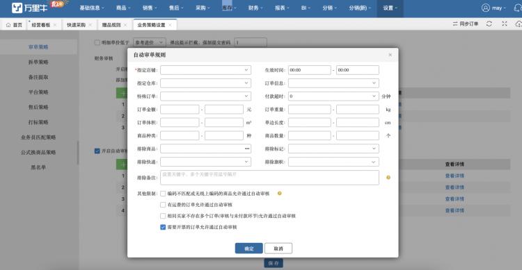Open the 分销(新) menu
The height and width of the screenshot is (270, 522).
click(360, 8)
